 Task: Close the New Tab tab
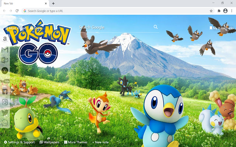[46, 3]
